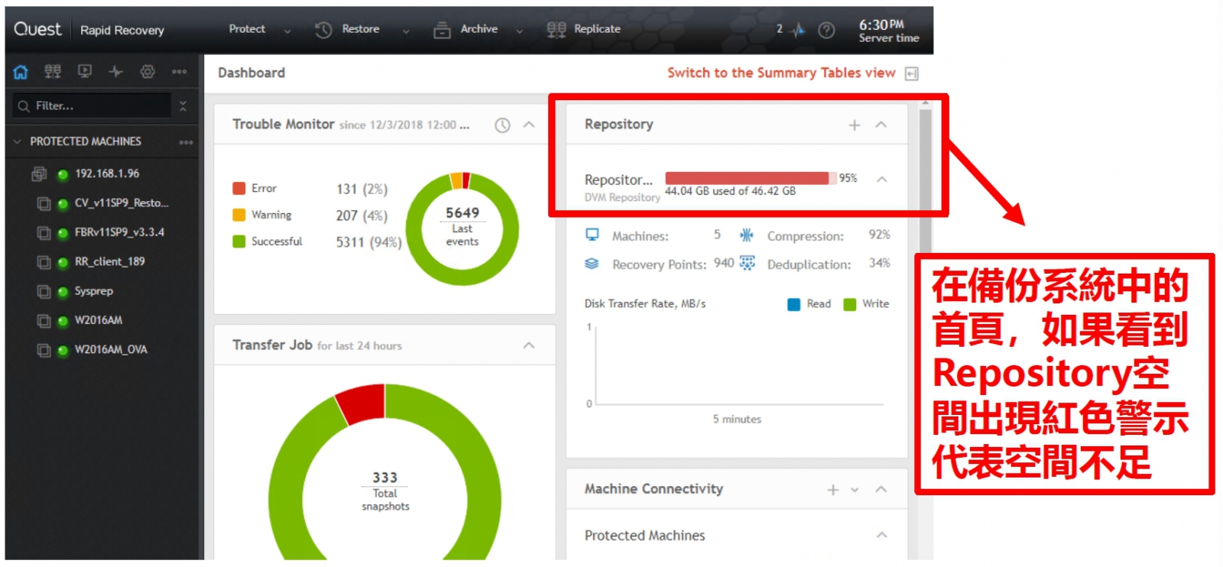Open the Machine Connectivity dropdown chevron

(855, 490)
